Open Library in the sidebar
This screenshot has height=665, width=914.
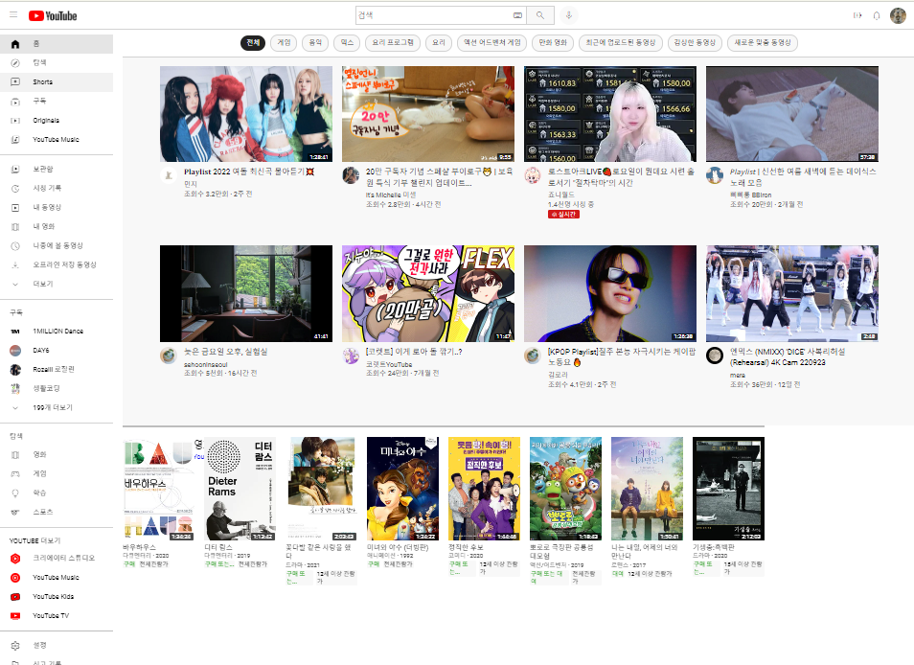click(x=57, y=169)
